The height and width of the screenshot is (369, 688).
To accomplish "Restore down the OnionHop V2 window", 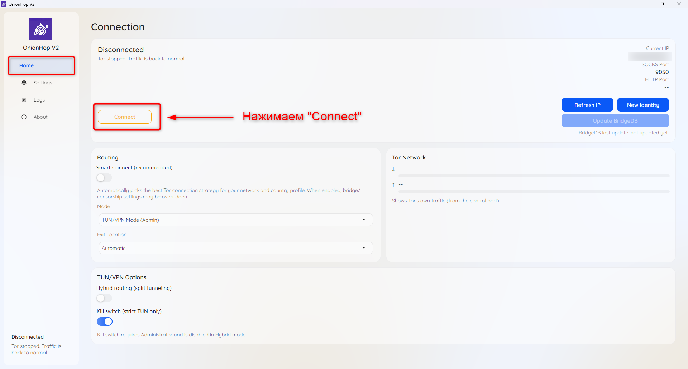I will (x=663, y=4).
